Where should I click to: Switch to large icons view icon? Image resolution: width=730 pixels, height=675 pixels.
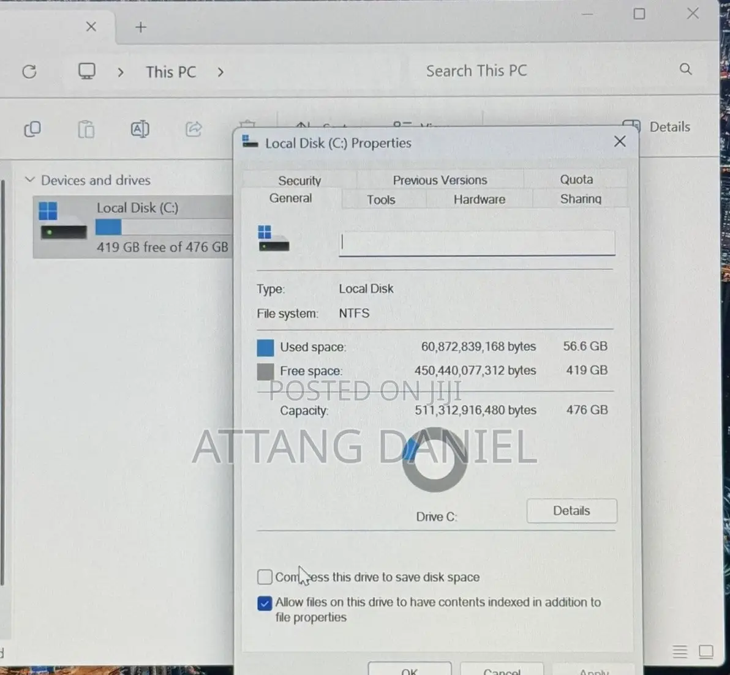click(x=706, y=652)
